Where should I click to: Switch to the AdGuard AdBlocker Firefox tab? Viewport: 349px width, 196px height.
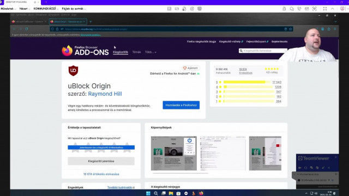(x=29, y=22)
